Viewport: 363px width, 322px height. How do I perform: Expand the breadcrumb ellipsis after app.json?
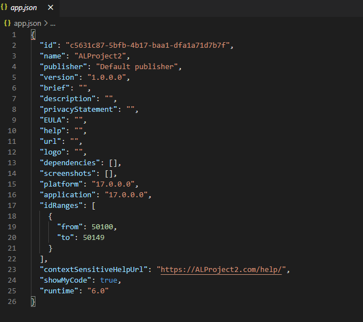point(53,24)
